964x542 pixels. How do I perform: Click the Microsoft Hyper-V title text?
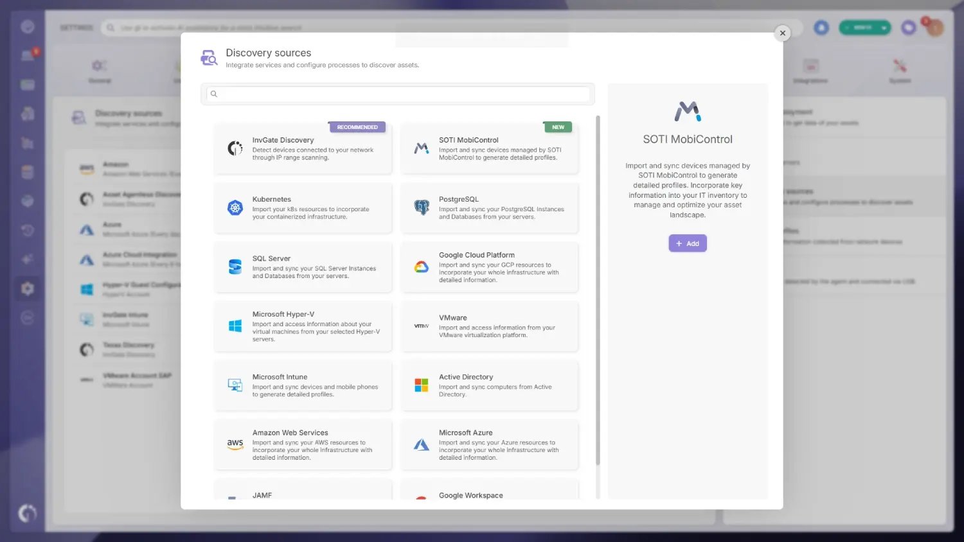point(283,314)
